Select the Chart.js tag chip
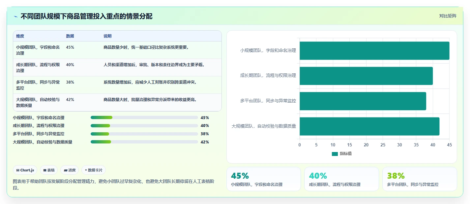470x204 pixels. pyautogui.click(x=25, y=170)
